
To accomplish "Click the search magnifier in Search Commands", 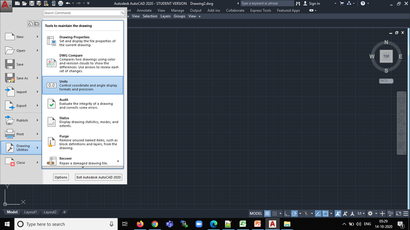I will pyautogui.click(x=122, y=13).
